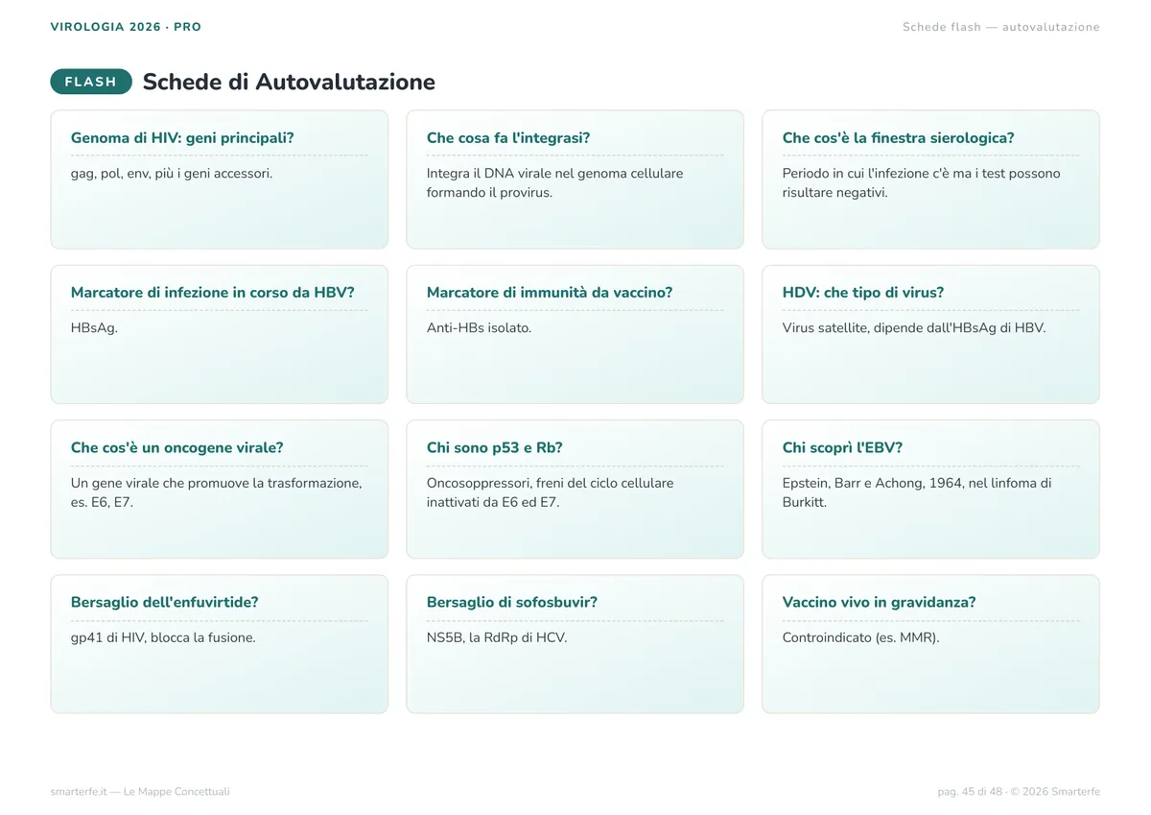Click the answer "HBsAg."
Image resolution: width=1151 pixels, height=815 pixels.
click(x=94, y=328)
